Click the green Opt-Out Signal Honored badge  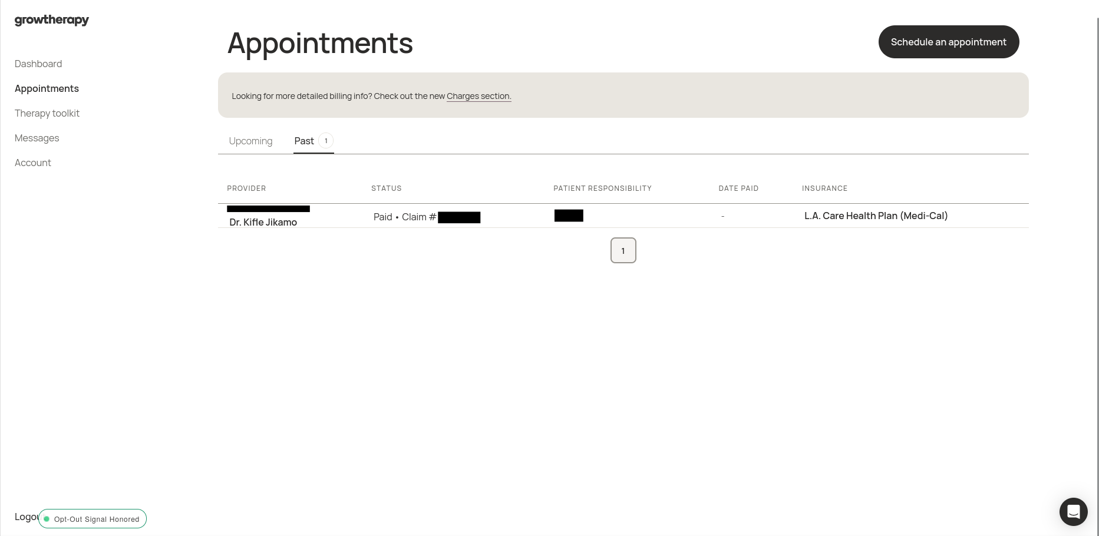[93, 519]
